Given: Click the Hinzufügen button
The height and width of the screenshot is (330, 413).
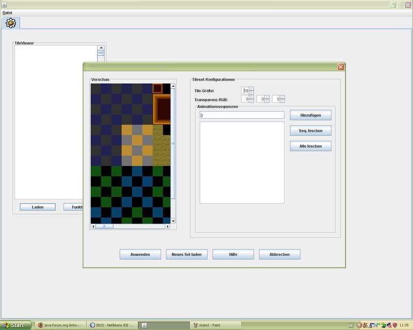Looking at the screenshot, I should tap(311, 115).
